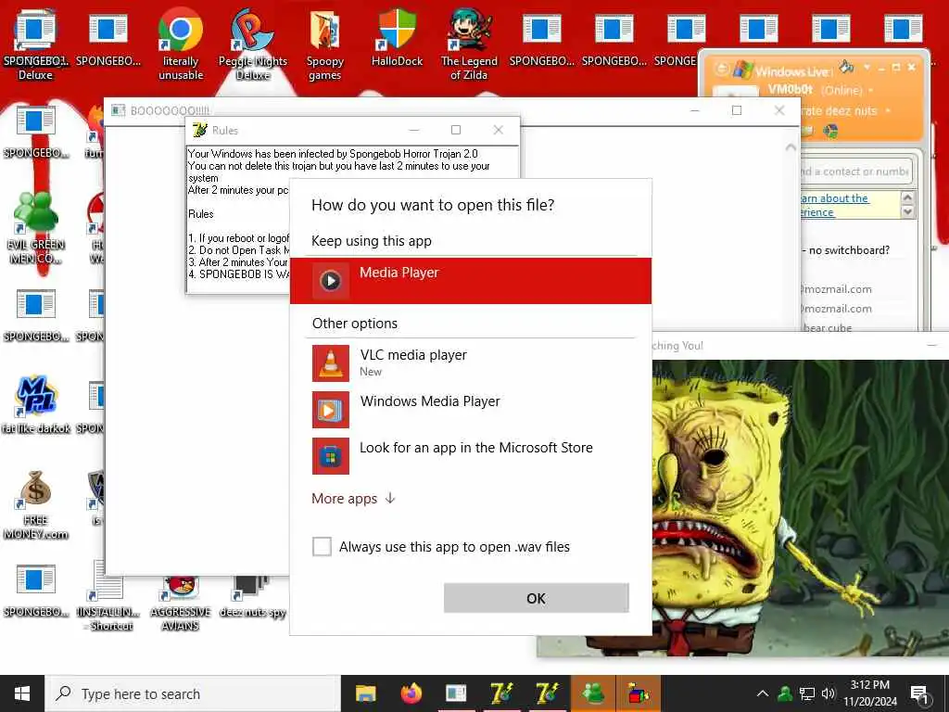Open the 'literally unusable' Chrome shortcut

tap(181, 45)
